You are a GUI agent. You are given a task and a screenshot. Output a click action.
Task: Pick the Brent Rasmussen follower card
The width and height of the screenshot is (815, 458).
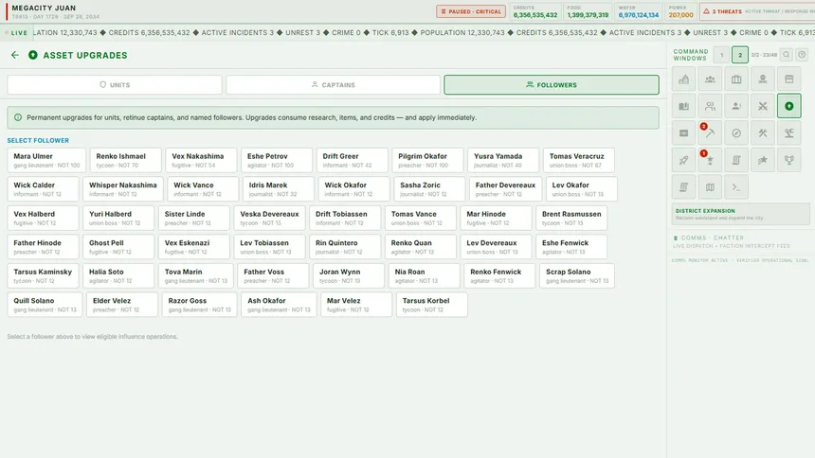point(571,218)
